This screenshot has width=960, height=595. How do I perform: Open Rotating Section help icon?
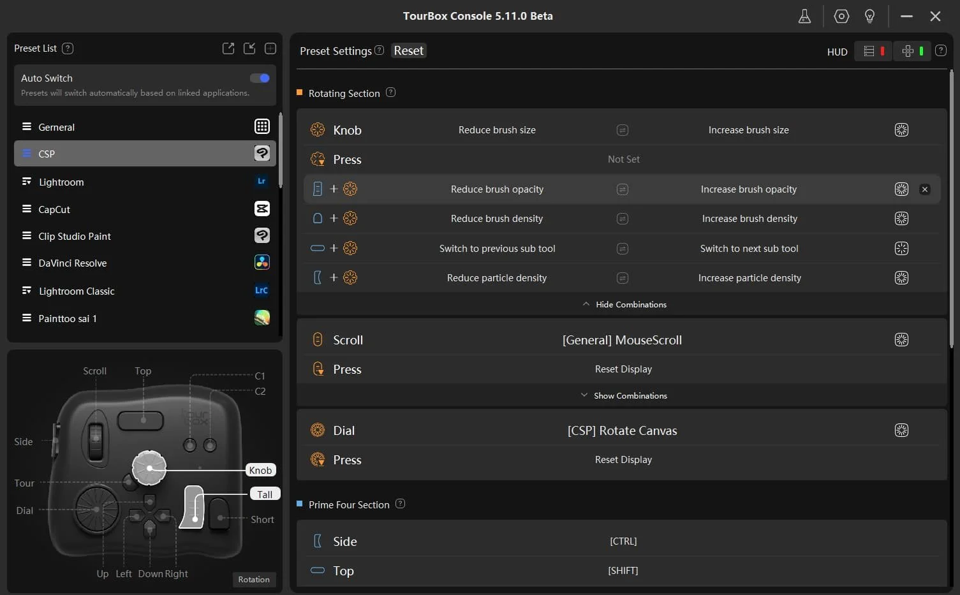click(390, 92)
